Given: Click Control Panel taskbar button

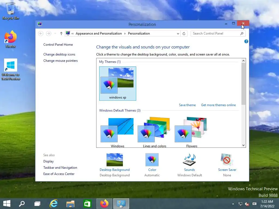Looking at the screenshot, I should coord(121,204).
